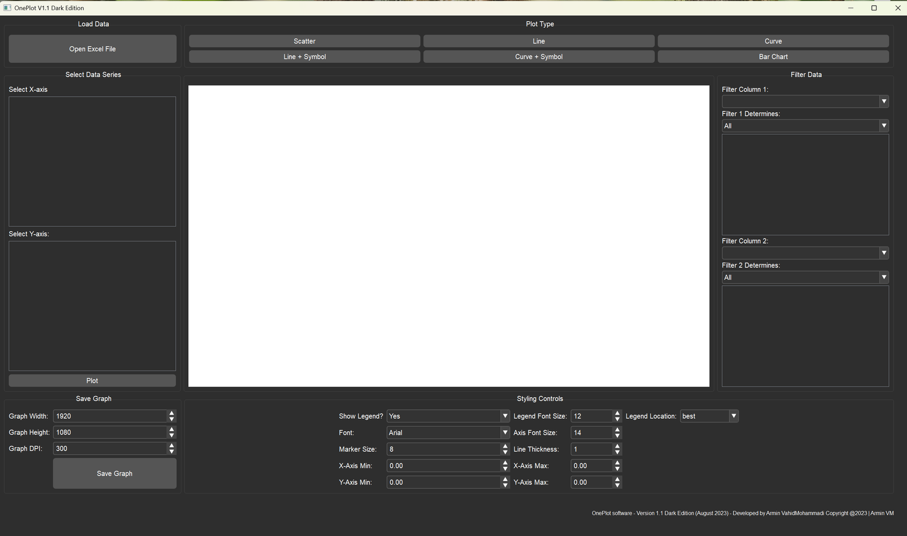Select the Line plot type

tap(538, 41)
